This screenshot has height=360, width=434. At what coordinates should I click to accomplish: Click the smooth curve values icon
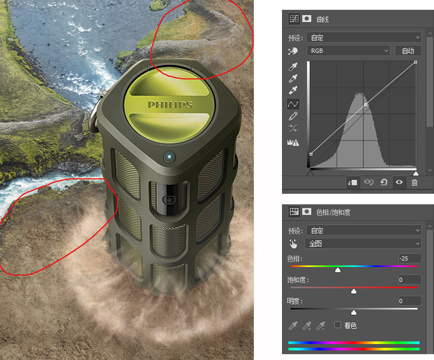[293, 128]
